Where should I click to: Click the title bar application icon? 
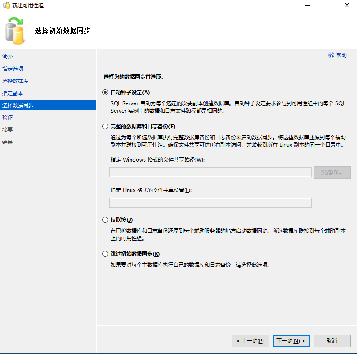click(7, 5)
